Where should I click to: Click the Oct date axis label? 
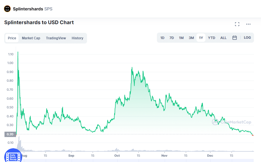pos(117,156)
